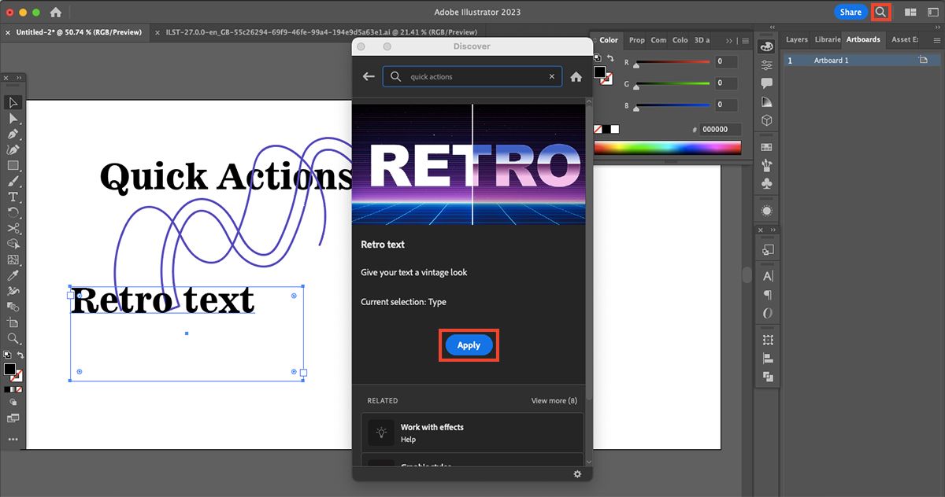Screen dimensions: 945x497
Task: Click the None swatch in Color panel
Action: click(x=598, y=129)
